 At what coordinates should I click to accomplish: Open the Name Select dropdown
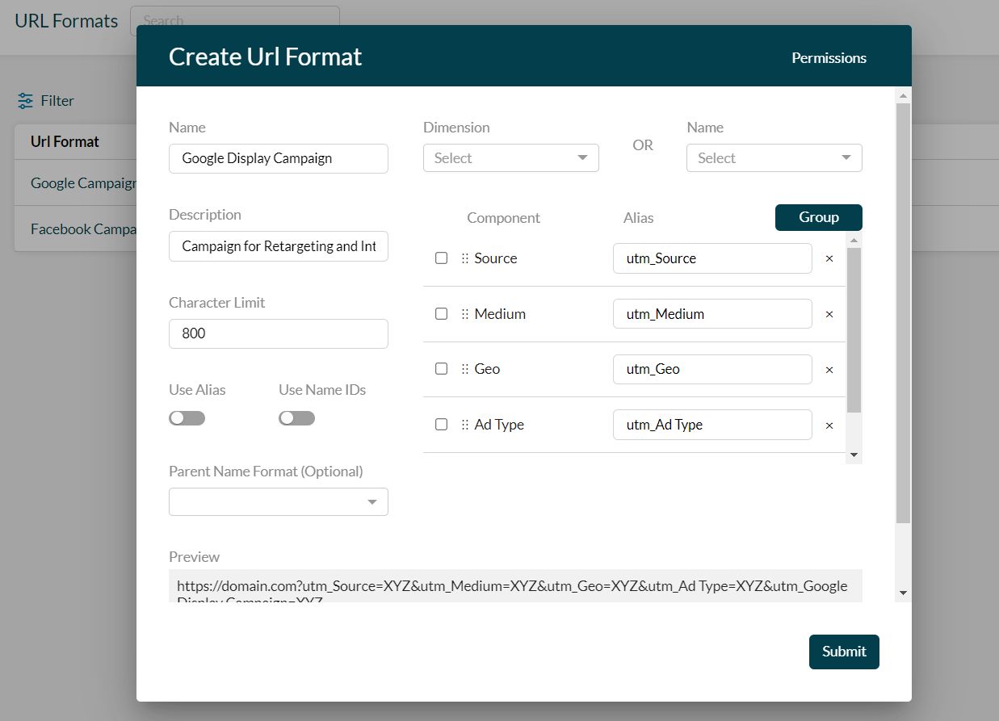774,157
